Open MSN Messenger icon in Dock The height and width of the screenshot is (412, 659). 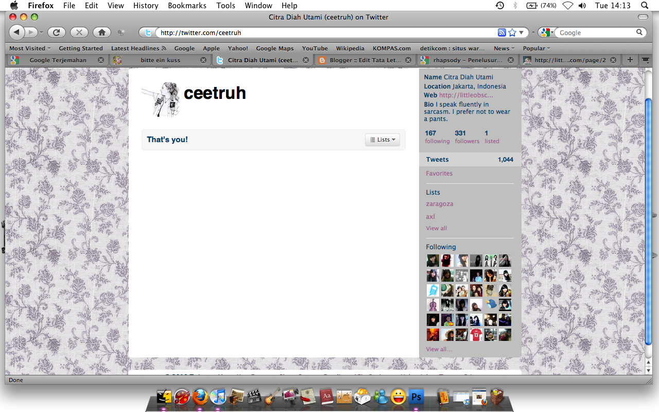click(380, 397)
